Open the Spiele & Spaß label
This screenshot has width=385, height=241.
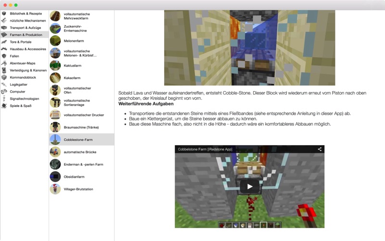[x=21, y=106]
